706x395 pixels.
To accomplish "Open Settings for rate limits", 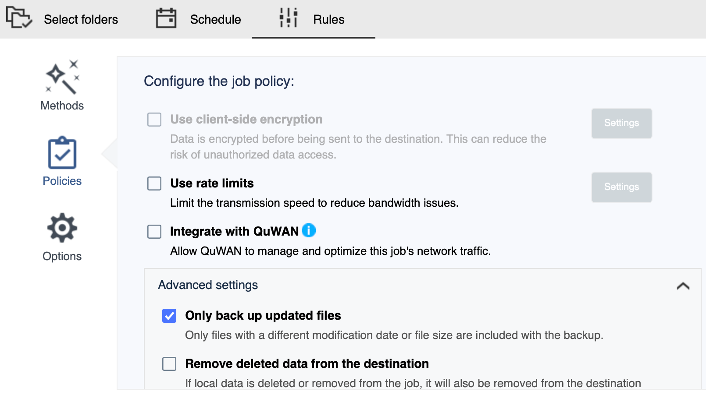I will point(621,187).
